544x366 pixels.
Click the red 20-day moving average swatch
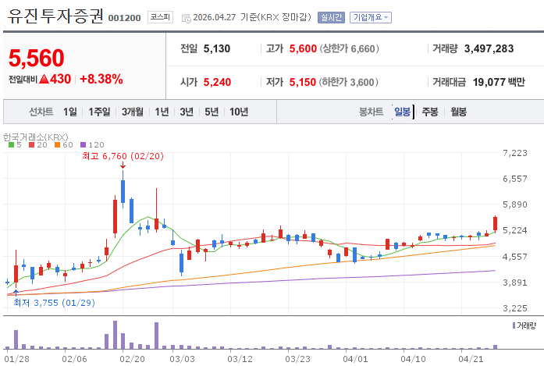(x=31, y=145)
